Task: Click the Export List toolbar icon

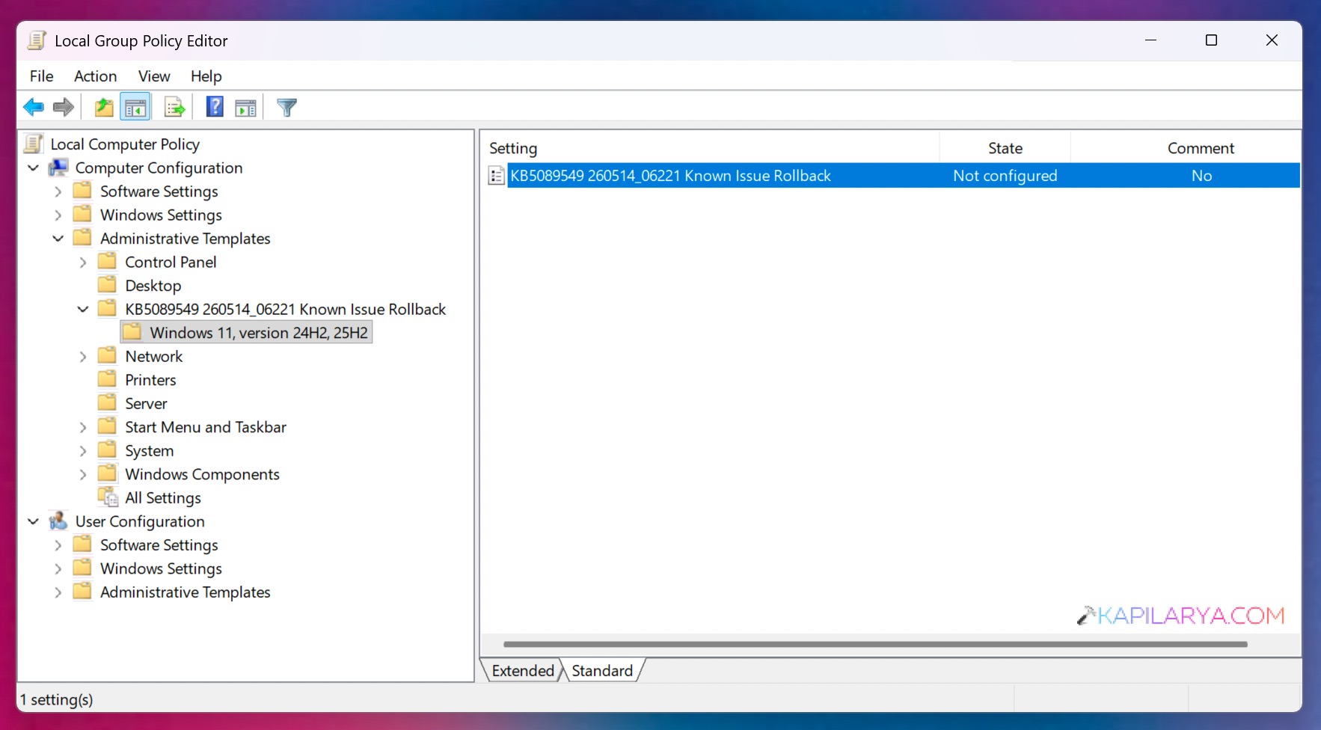Action: pyautogui.click(x=174, y=107)
